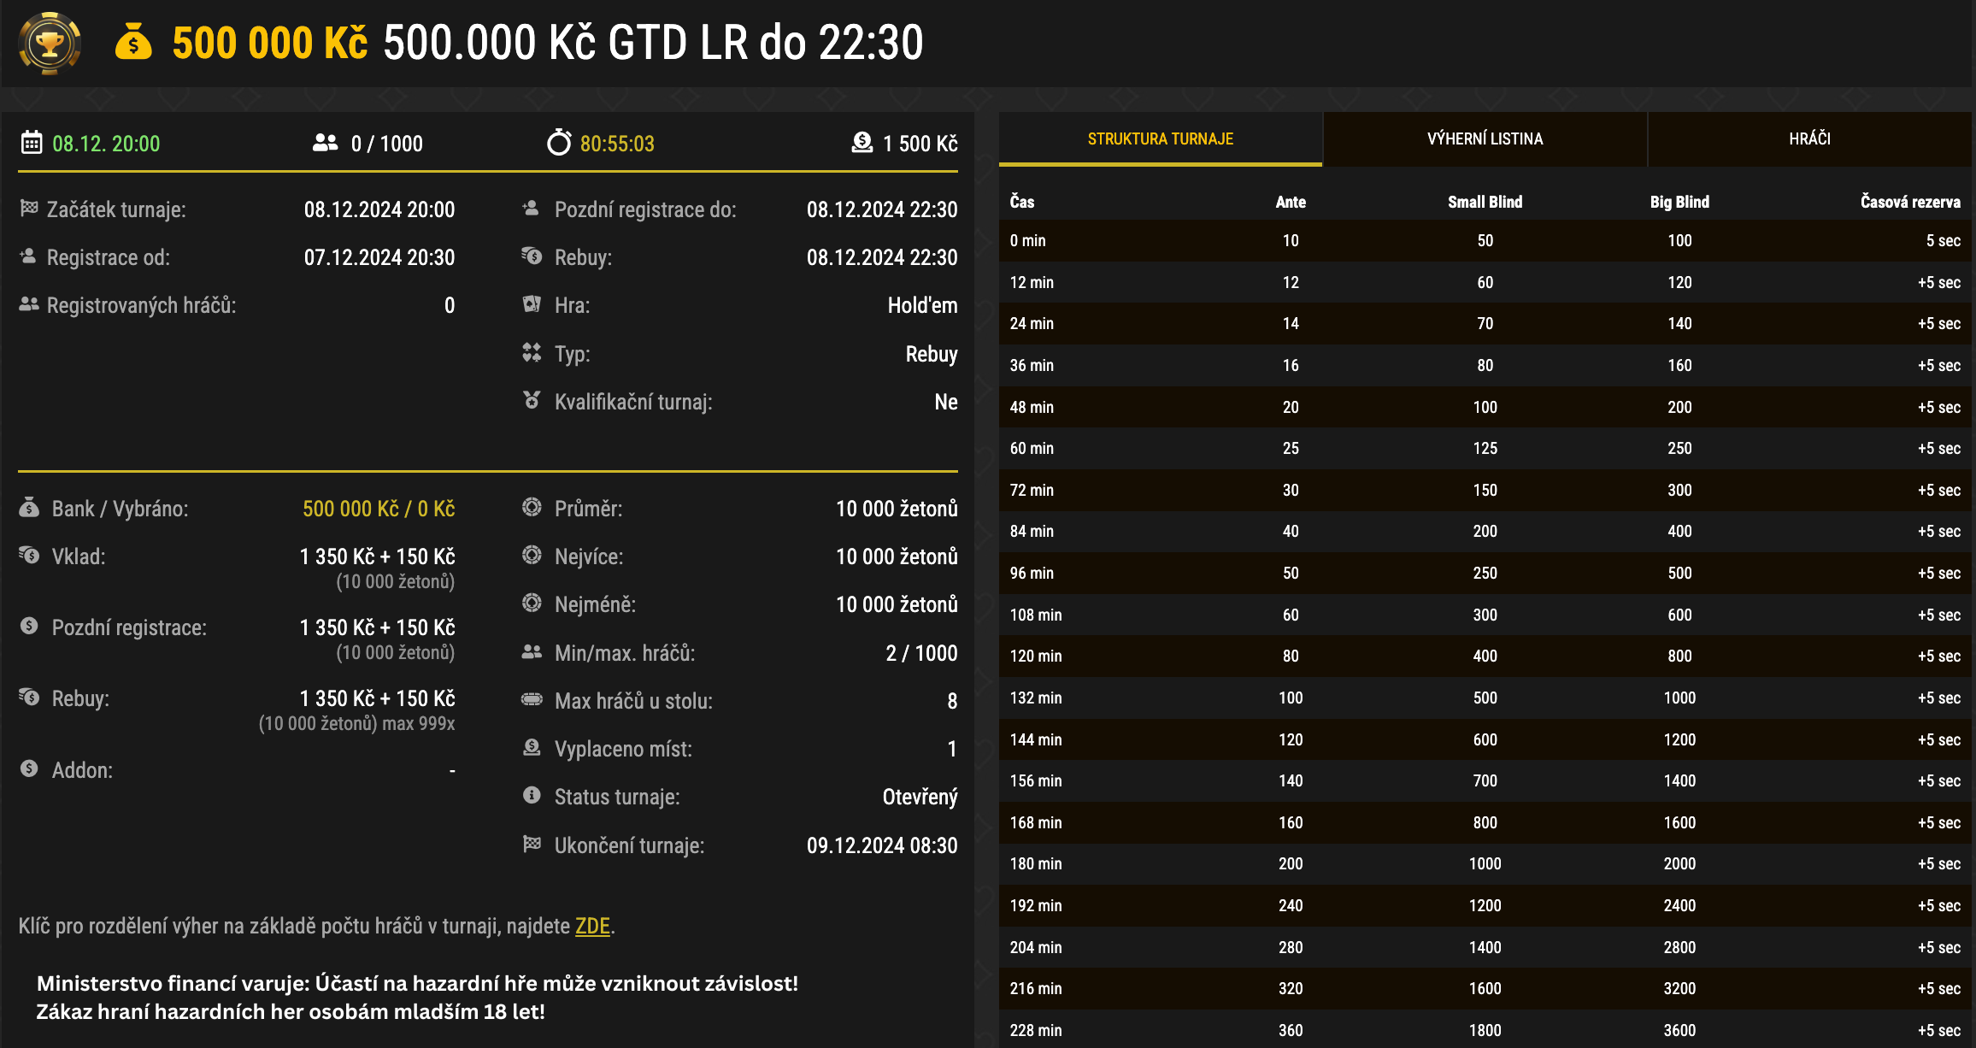This screenshot has height=1048, width=1976.
Task: Click the person icon beside Registrace od
Action: pos(28,256)
